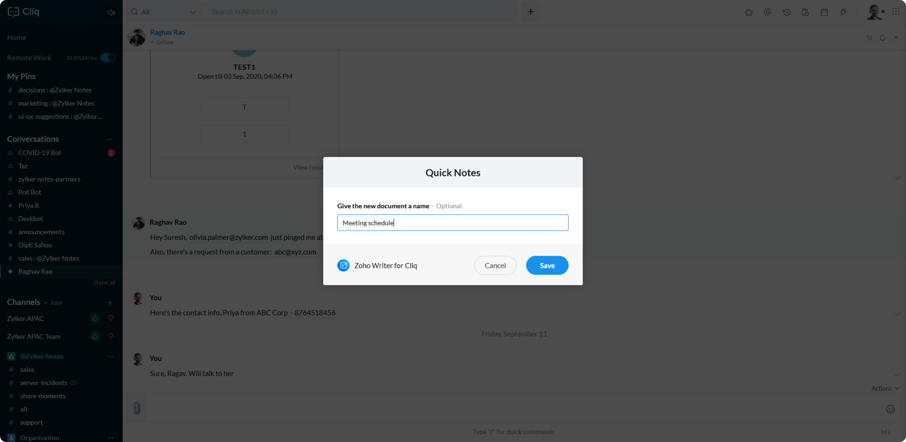Open Conversations more options ellipsis
Screen dimensions: 906x442
tap(109, 139)
